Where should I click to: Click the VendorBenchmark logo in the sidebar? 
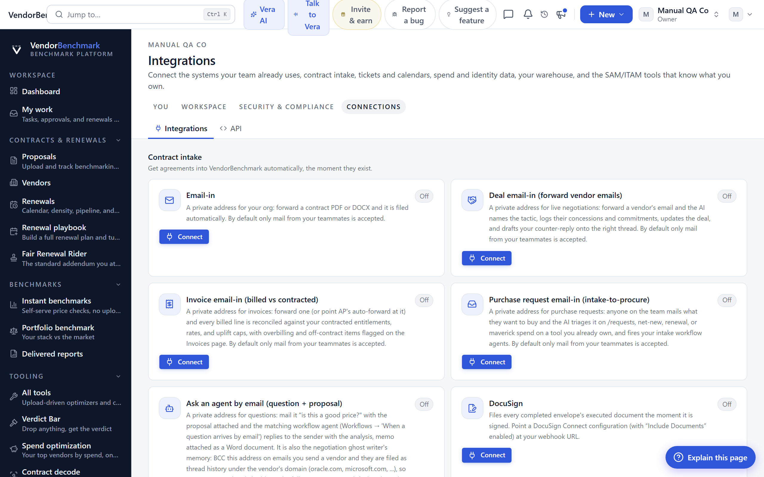coord(16,49)
